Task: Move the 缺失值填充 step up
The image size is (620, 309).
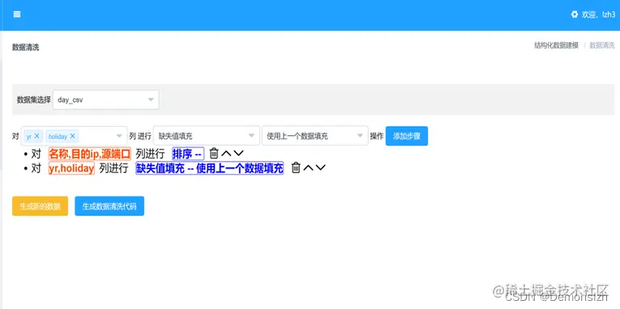Action: [309, 167]
